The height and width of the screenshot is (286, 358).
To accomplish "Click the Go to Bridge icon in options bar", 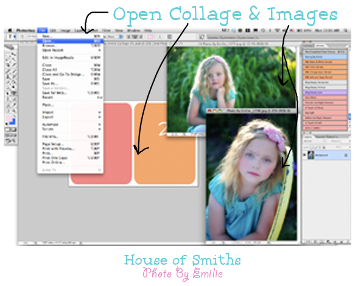I will 202,37.
